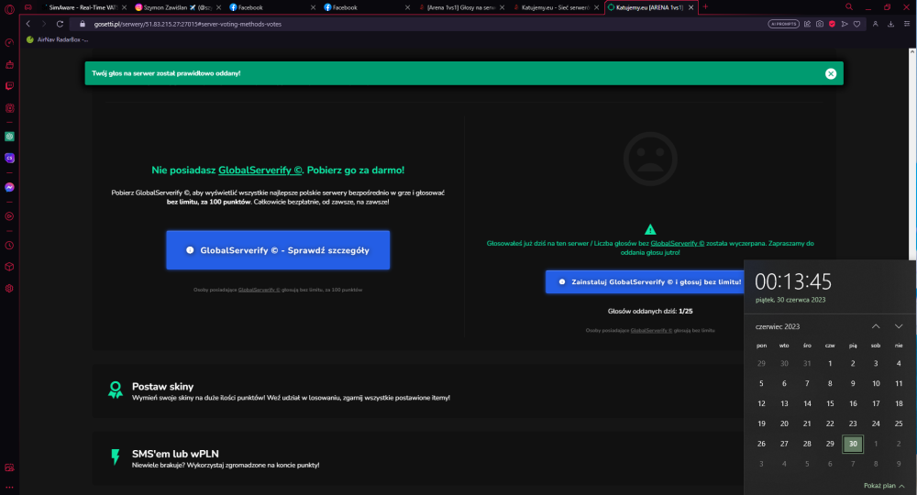Open the Extensions cube icon in sidebar
The width and height of the screenshot is (917, 495).
(x=9, y=267)
